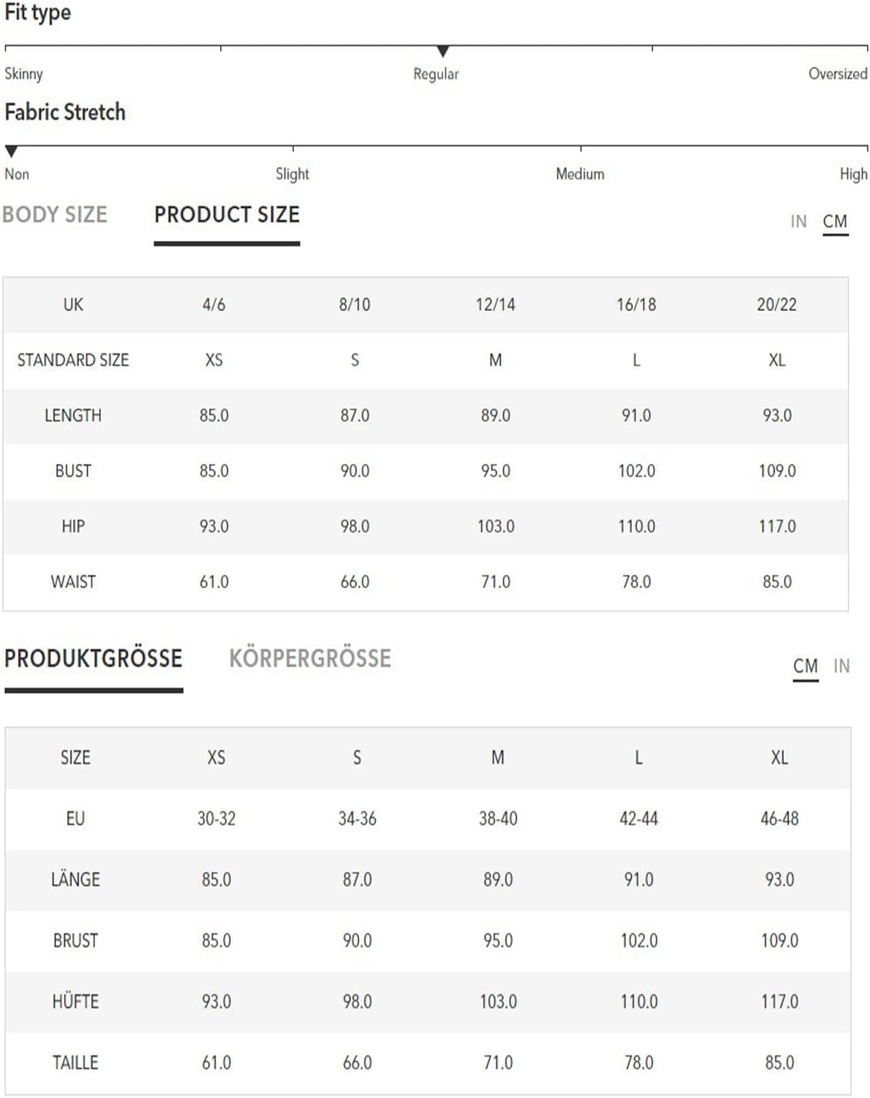Viewport: 870px width, 1098px height.
Task: Select the PRODUCT SIZE tab
Action: [227, 215]
